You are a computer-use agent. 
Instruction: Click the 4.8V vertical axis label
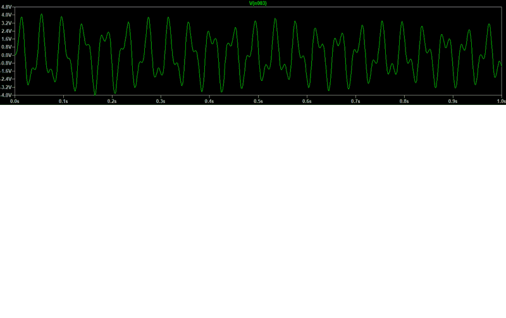pos(7,6)
